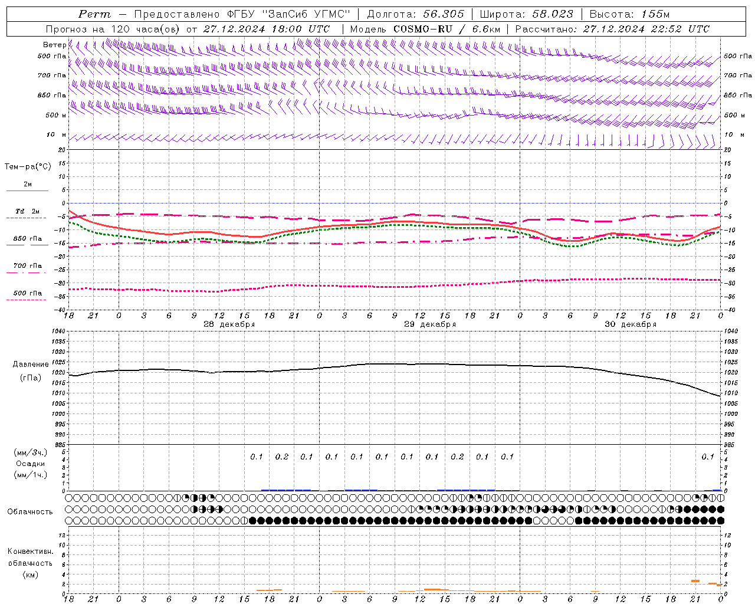Click the "Конвективн." convective cloud label
Image resolution: width=755 pixels, height=604 pixels.
pyautogui.click(x=30, y=552)
